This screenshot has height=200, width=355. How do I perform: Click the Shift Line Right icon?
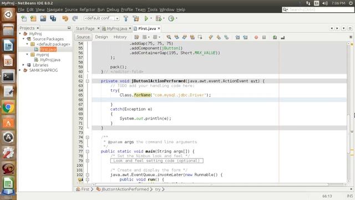click(245, 37)
